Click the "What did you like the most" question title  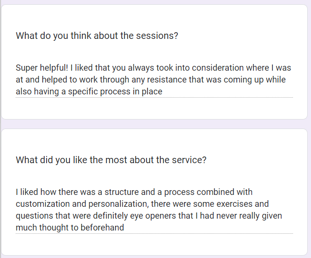coord(111,160)
